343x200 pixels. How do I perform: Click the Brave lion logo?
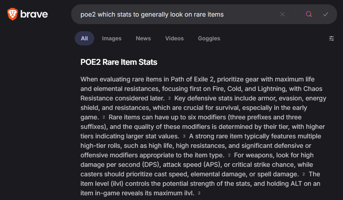[13, 14]
